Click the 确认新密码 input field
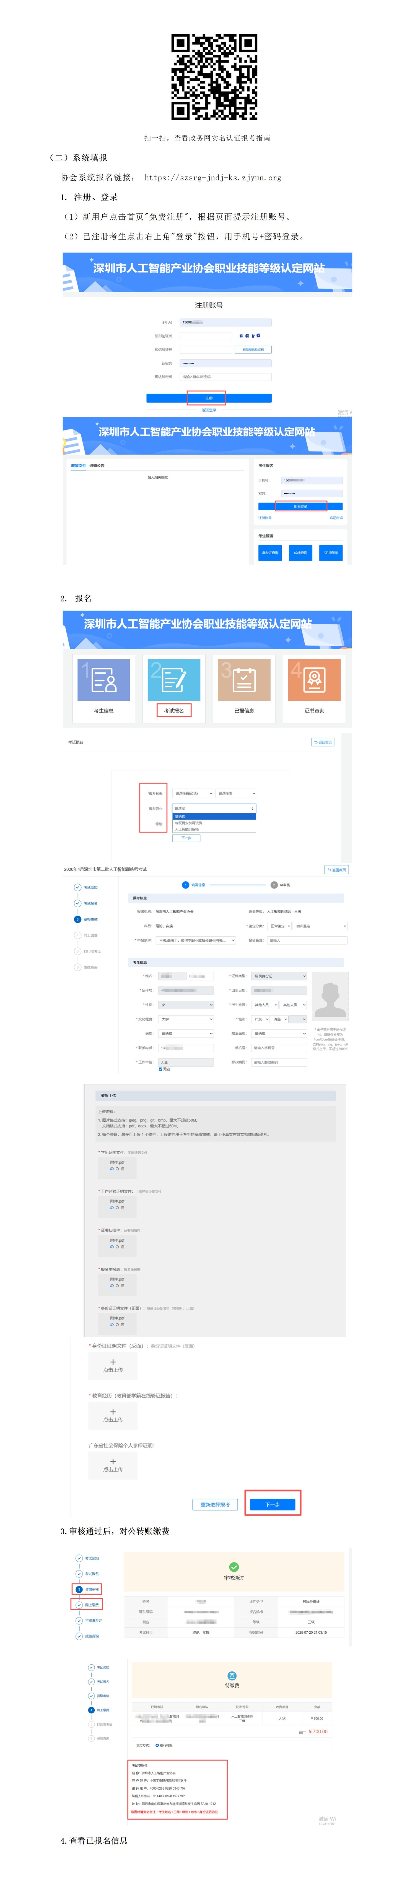Viewport: 415px width, 1878px height. pyautogui.click(x=226, y=377)
